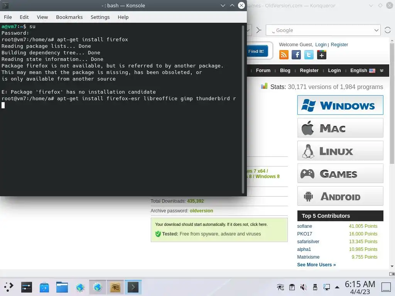
Task: Open the File menu in Konsole
Action: tap(8, 17)
